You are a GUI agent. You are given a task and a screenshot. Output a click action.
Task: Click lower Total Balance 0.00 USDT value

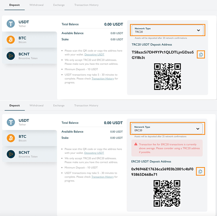(x=113, y=123)
